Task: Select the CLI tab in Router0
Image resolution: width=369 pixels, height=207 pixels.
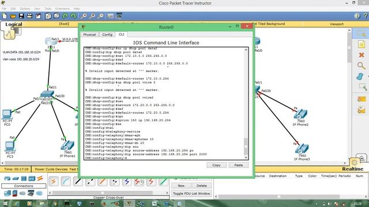Action: pyautogui.click(x=122, y=34)
